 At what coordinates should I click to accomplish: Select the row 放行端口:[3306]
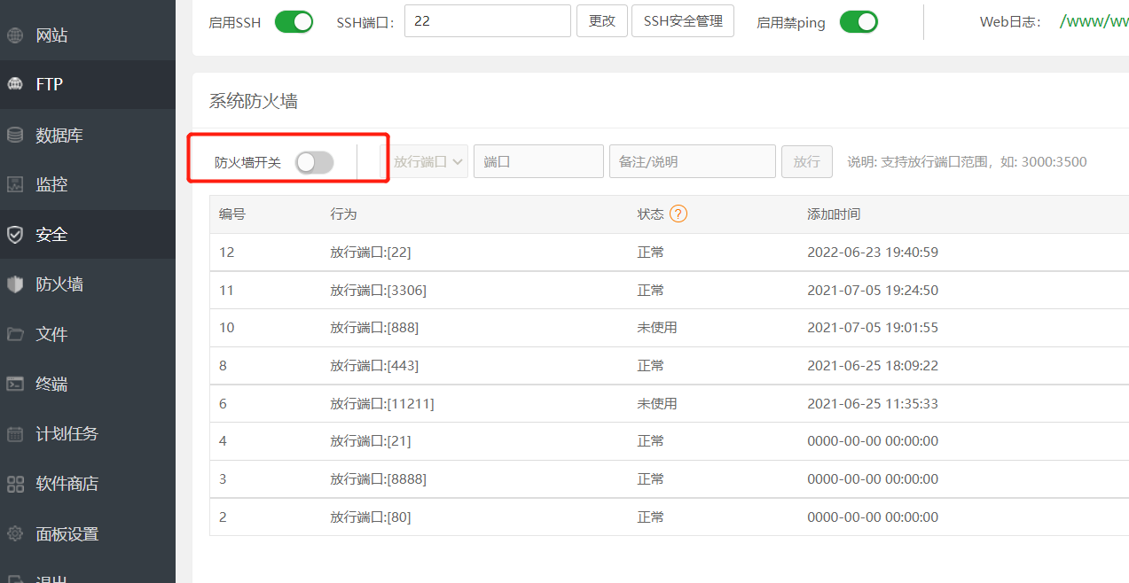(x=669, y=291)
